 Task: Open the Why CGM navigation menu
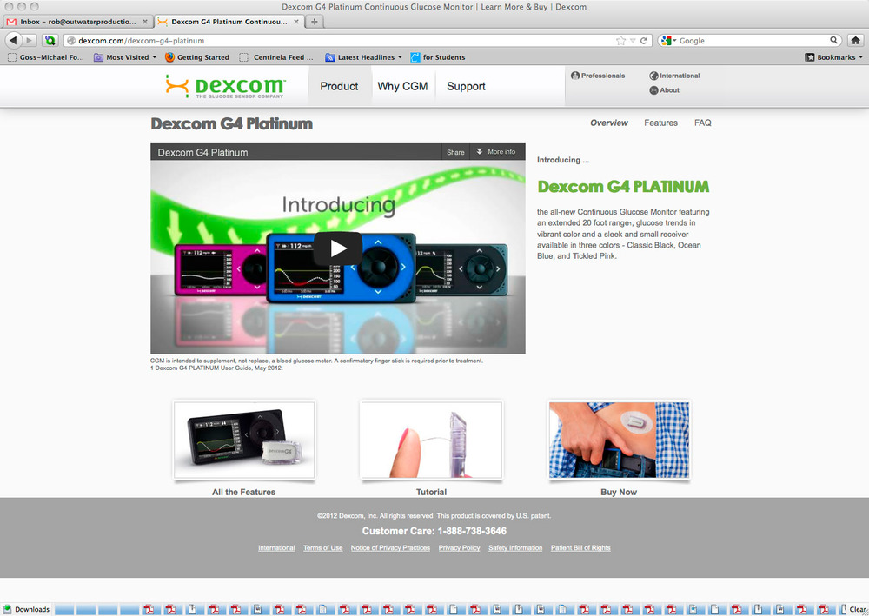(x=402, y=86)
